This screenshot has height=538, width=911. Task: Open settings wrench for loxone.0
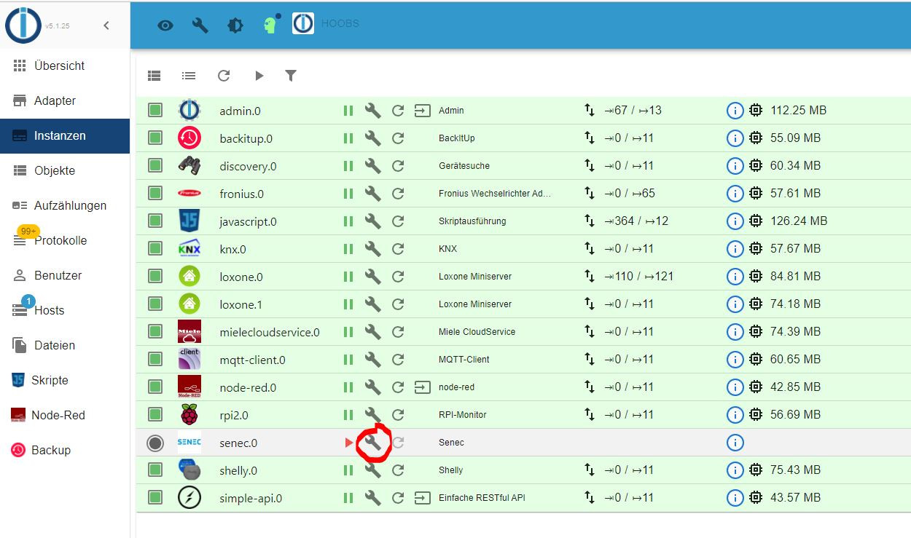(372, 277)
